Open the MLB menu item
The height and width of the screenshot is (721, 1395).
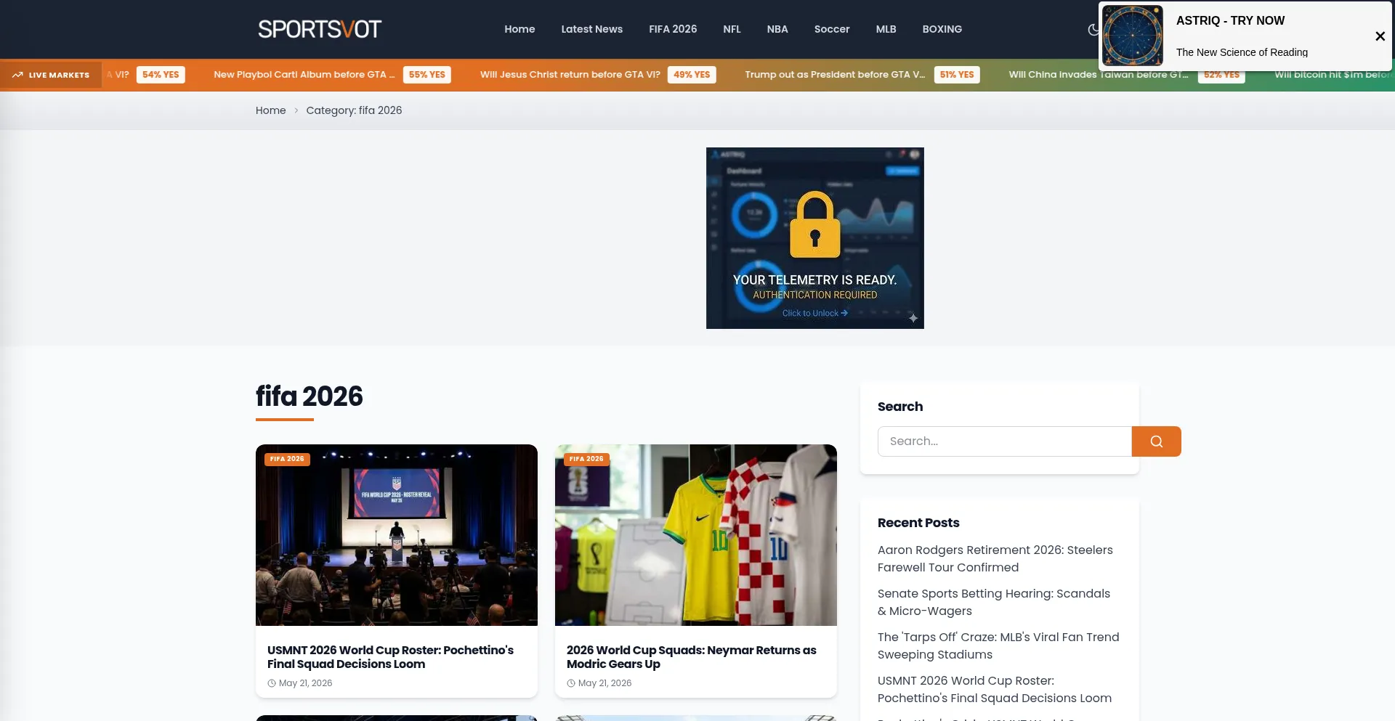point(886,29)
